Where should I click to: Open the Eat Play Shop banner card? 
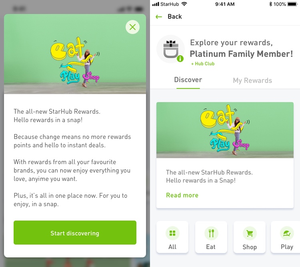[x=225, y=130]
